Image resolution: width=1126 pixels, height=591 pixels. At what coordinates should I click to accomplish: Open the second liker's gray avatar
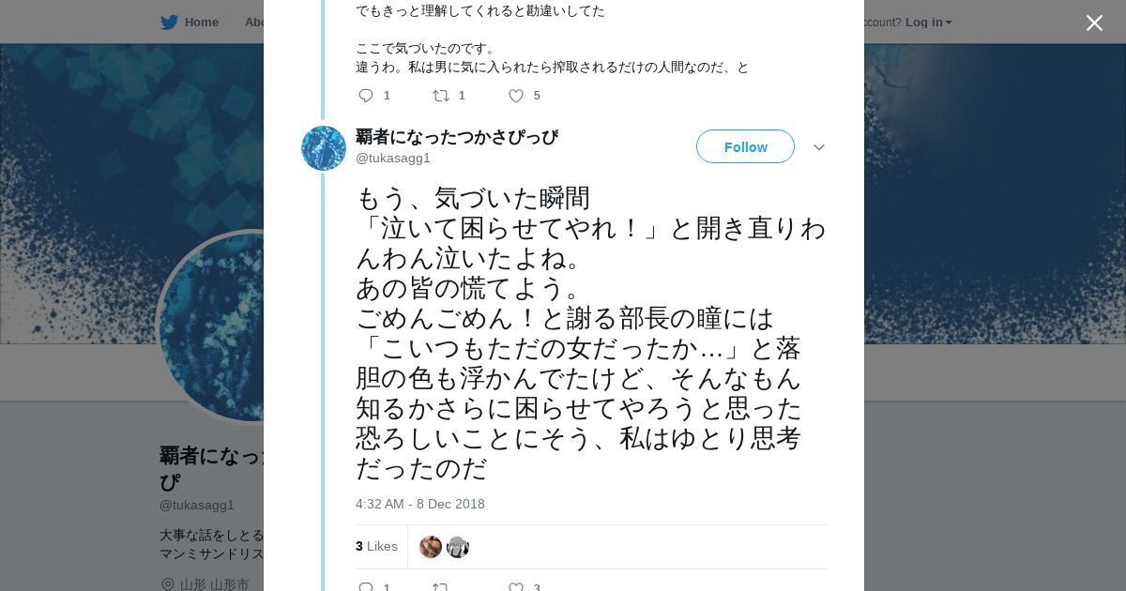point(458,547)
